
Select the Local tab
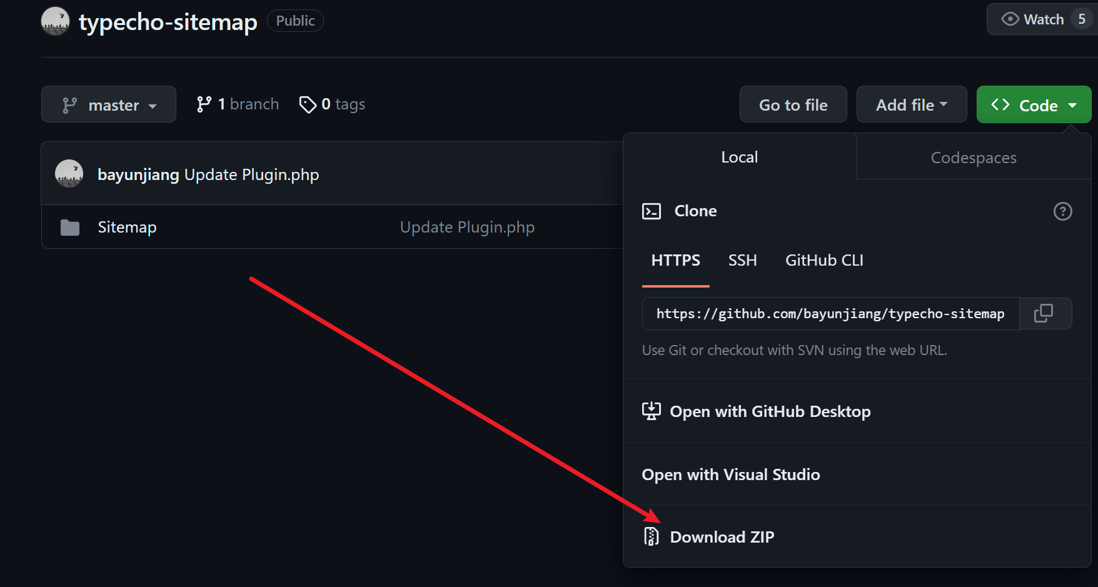click(x=739, y=157)
